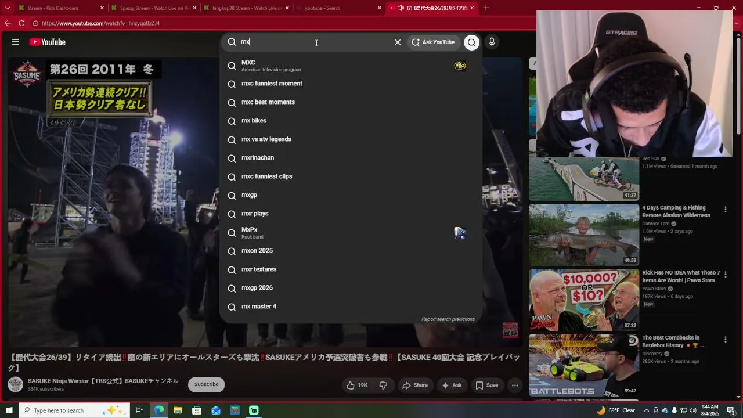This screenshot has width=743, height=418.
Task: Open Task View on the taskbar
Action: click(139, 410)
